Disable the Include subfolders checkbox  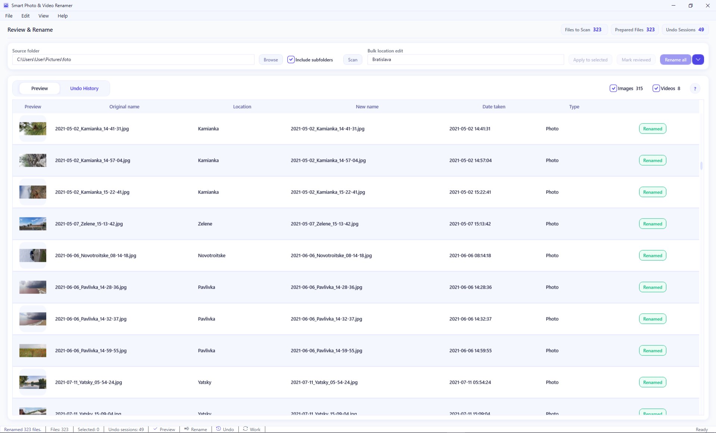click(x=291, y=60)
